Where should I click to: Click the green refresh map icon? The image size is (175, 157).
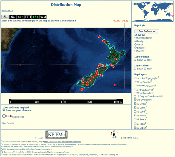(x=35, y=17)
